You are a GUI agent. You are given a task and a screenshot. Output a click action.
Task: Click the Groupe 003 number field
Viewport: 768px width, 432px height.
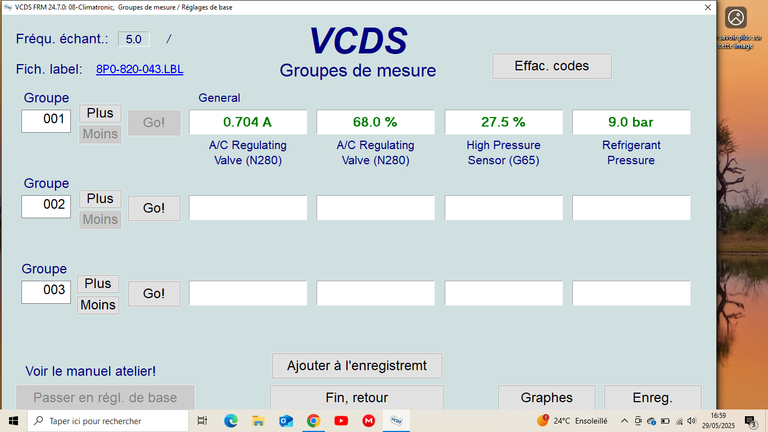[46, 291]
